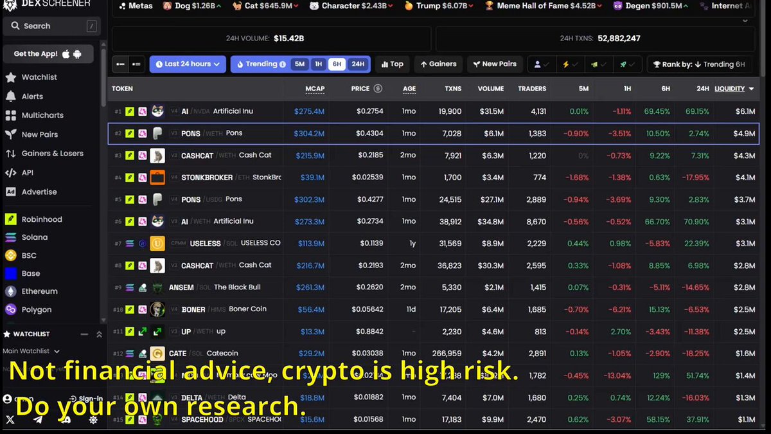Viewport: 771px width, 434px height.
Task: Select the Polygon chain icon
Action: (10, 309)
